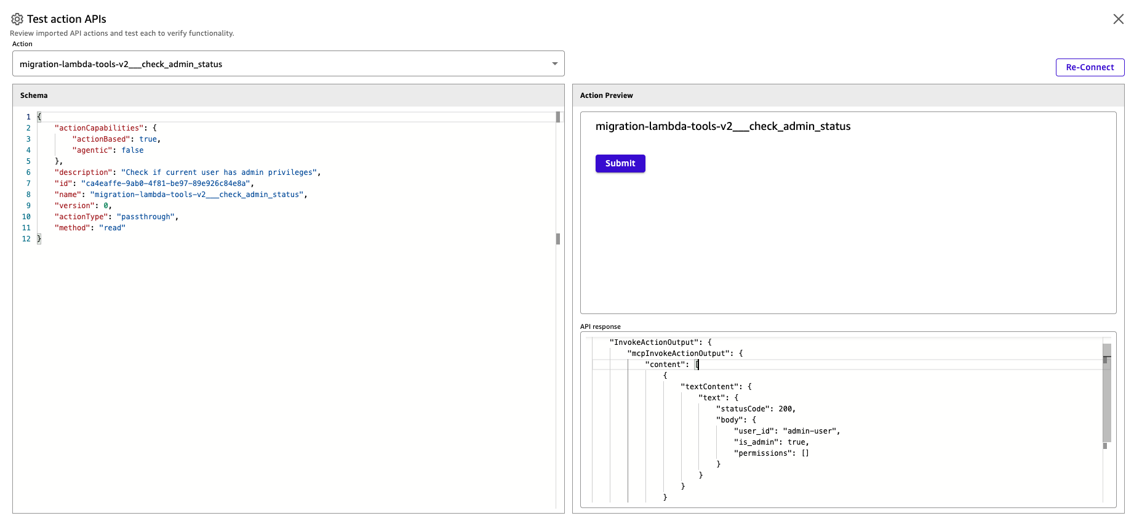Image resolution: width=1126 pixels, height=521 pixels.
Task: Click the "user_id": "admin-user" line
Action: tap(787, 431)
